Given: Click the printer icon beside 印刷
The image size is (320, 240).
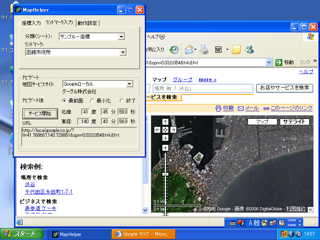Looking at the screenshot, I should [x=218, y=108].
